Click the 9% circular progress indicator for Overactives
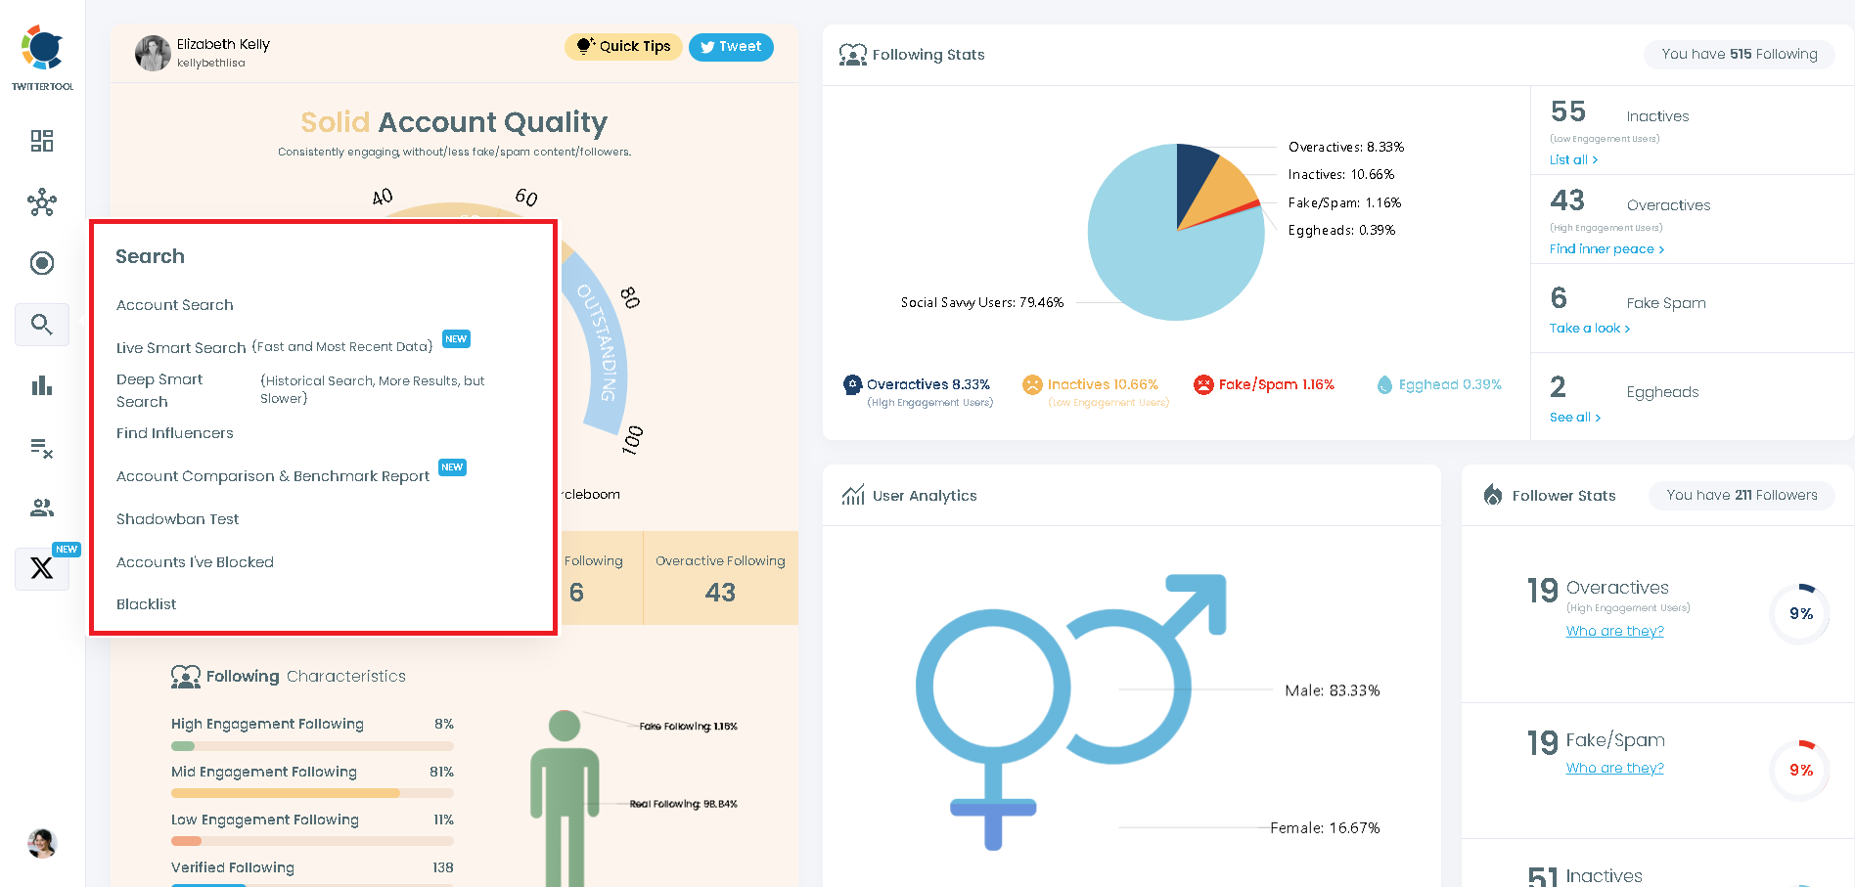The height and width of the screenshot is (887, 1855). tap(1799, 613)
